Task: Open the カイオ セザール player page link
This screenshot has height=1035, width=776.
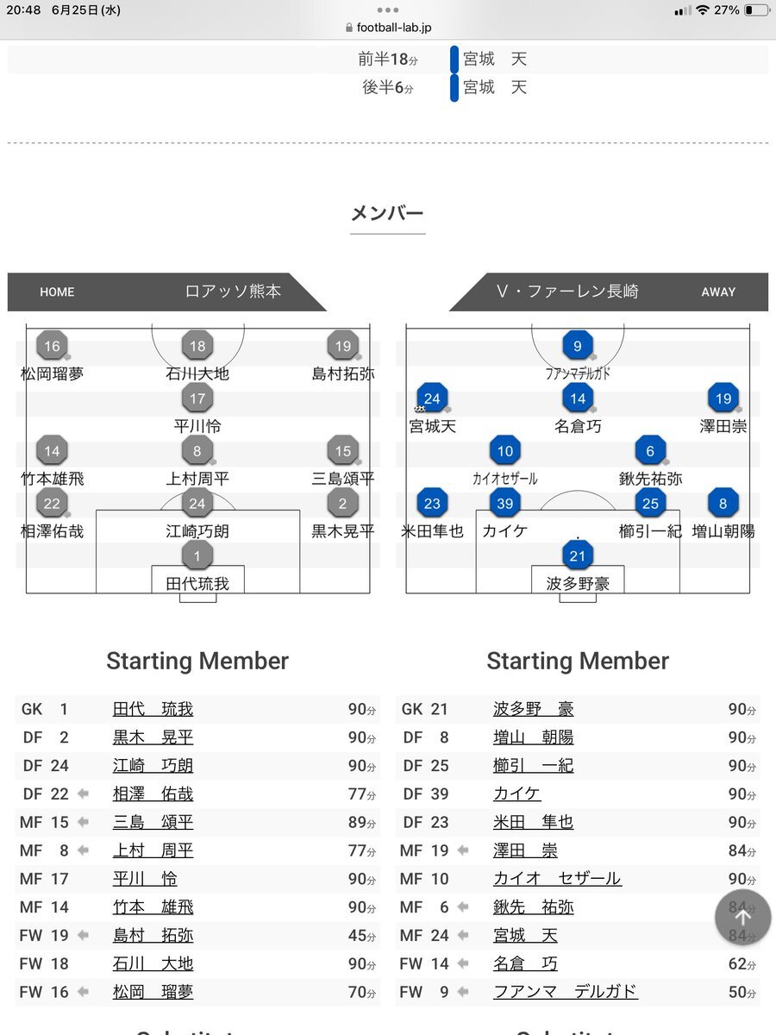Action: click(x=557, y=878)
